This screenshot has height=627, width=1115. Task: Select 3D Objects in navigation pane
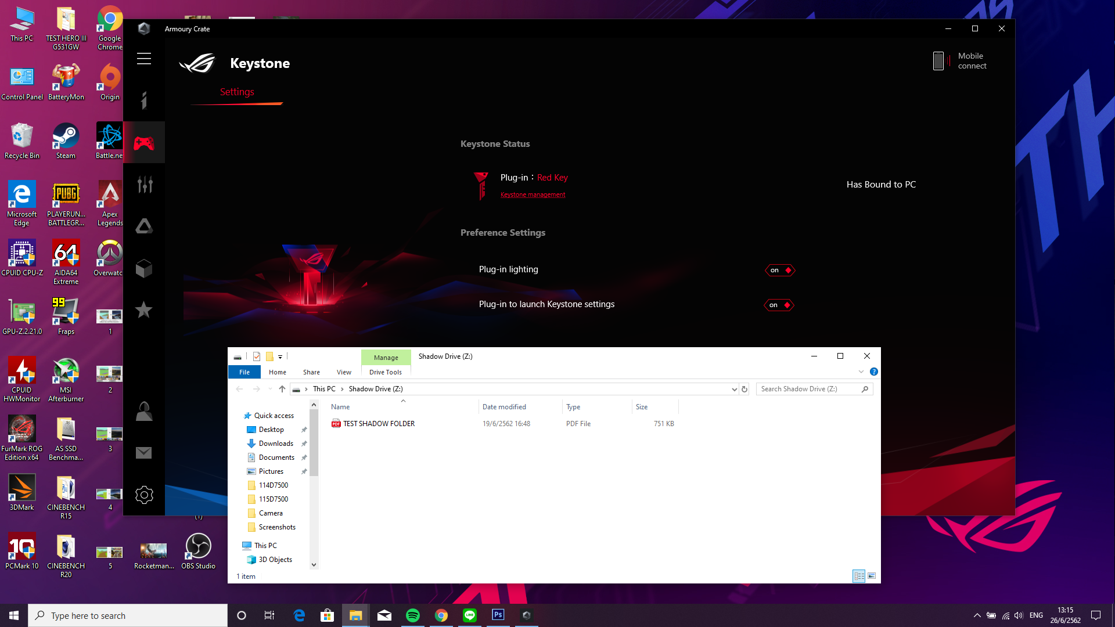click(x=275, y=560)
